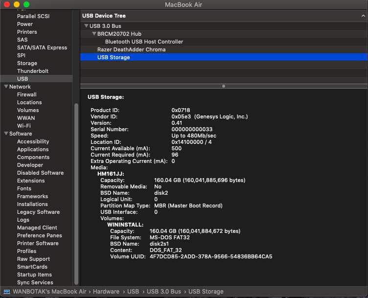Select the highlighted USB Storage row
The image size is (368, 298).
114,57
